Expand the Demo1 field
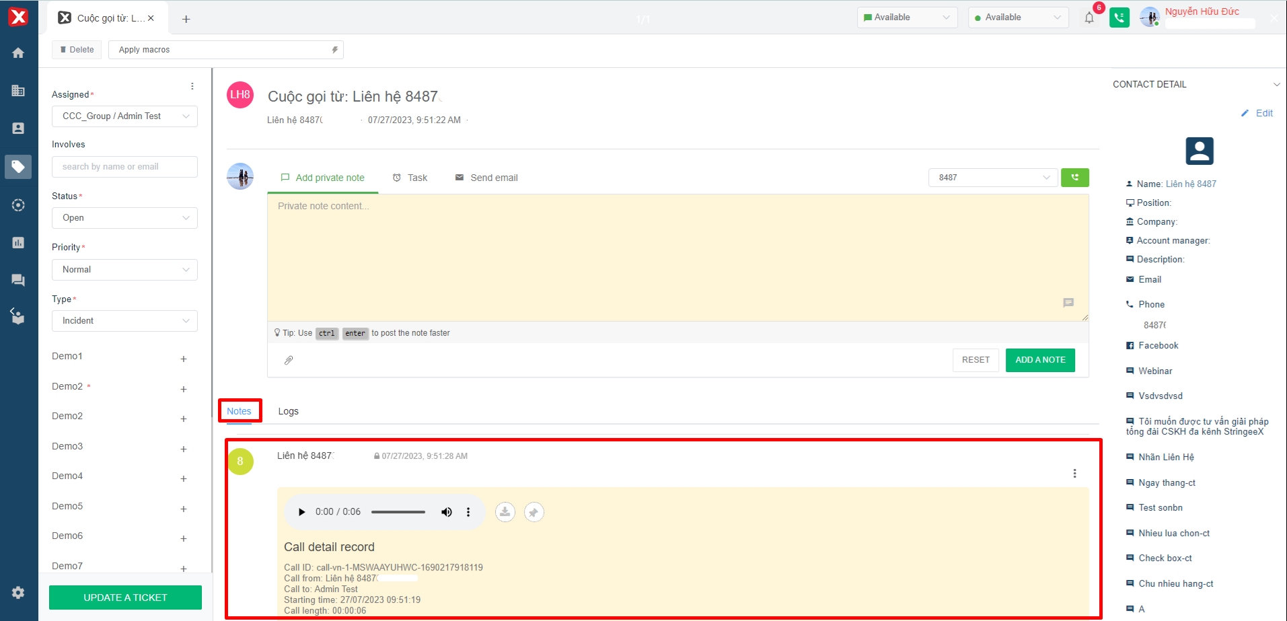 (x=184, y=359)
